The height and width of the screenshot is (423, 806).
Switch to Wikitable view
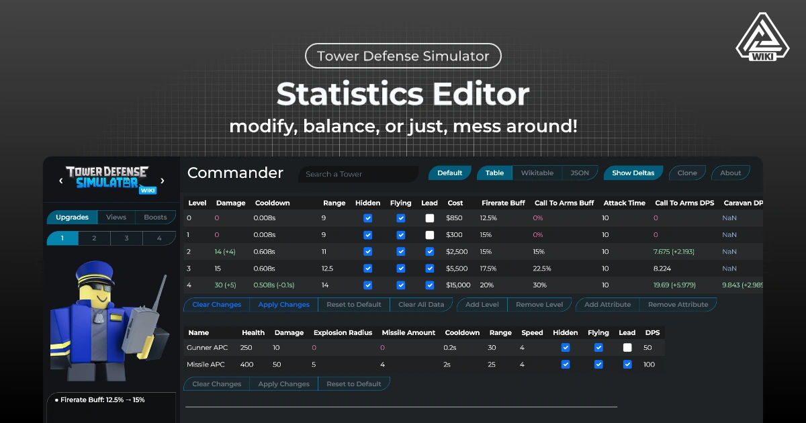pyautogui.click(x=537, y=173)
